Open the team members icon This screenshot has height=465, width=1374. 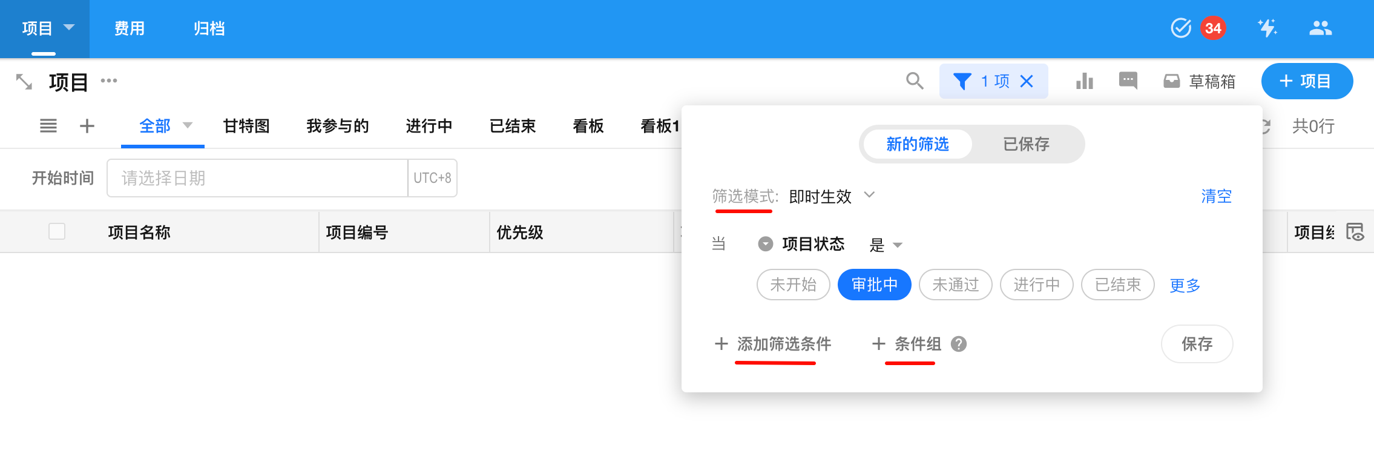click(1320, 28)
